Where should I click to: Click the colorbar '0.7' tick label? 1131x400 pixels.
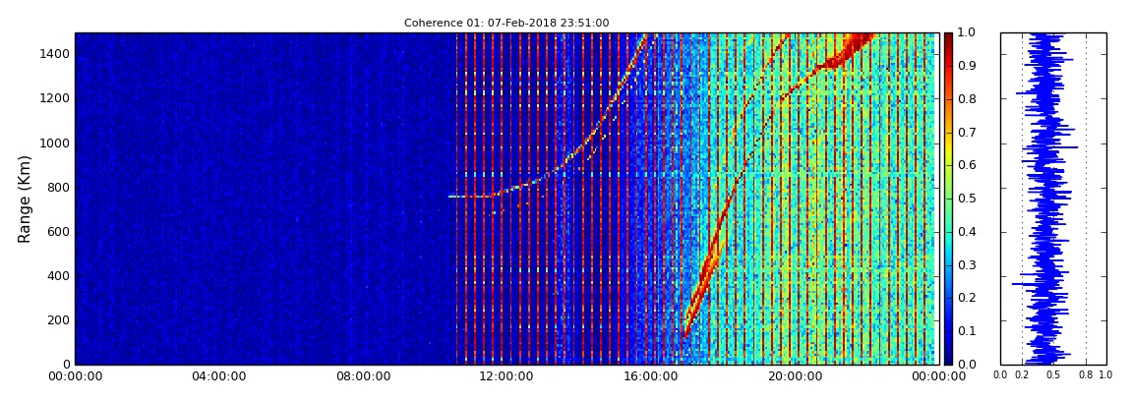[x=966, y=133]
